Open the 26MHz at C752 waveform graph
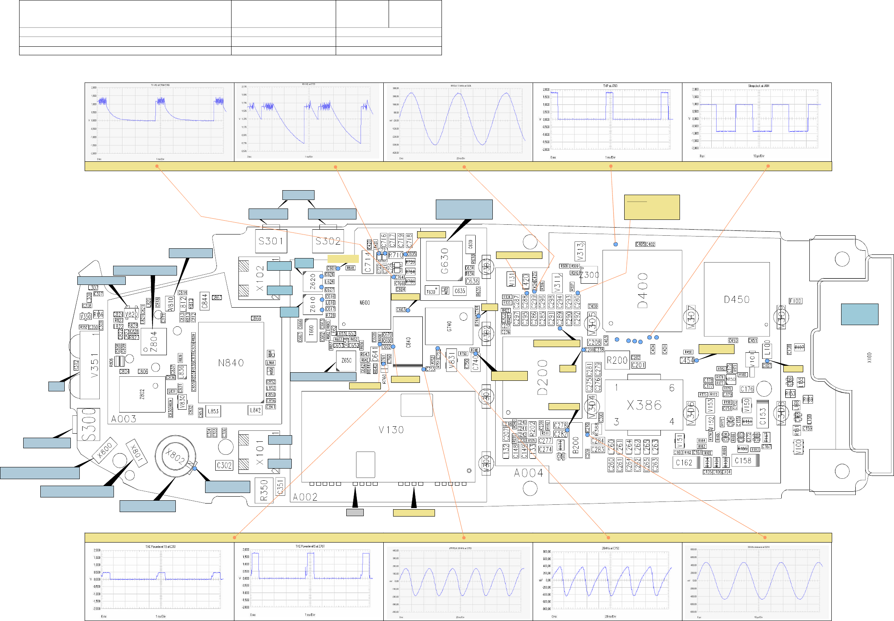Screen dimensions: 894x621 click(607, 581)
